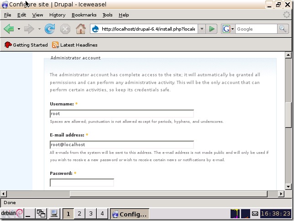
Task: Open back history dropdown arrow
Action: point(19,29)
